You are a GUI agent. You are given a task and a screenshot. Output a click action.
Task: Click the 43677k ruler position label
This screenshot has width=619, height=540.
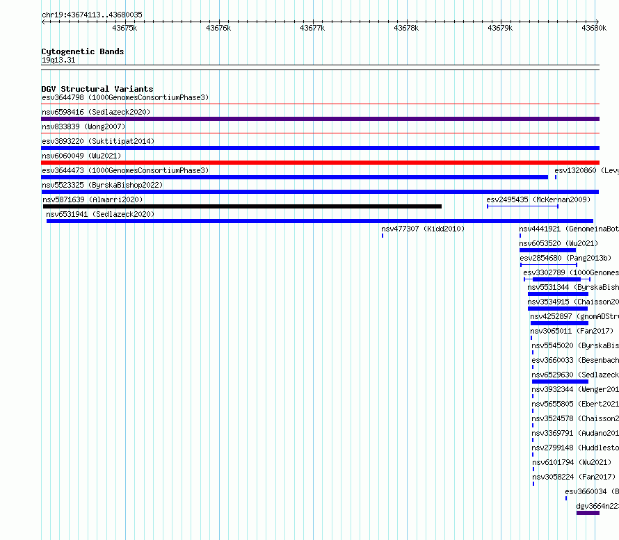312,28
